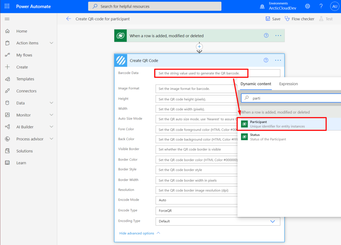Image resolution: width=341 pixels, height=245 pixels.
Task: Switch to the Dynamic content tab
Action: (256, 84)
